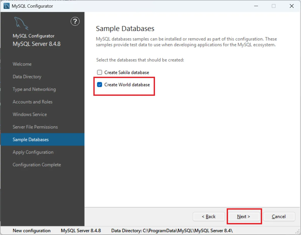Screen dimensions: 301x235
Task: Click the Back button
Action: 209,217
